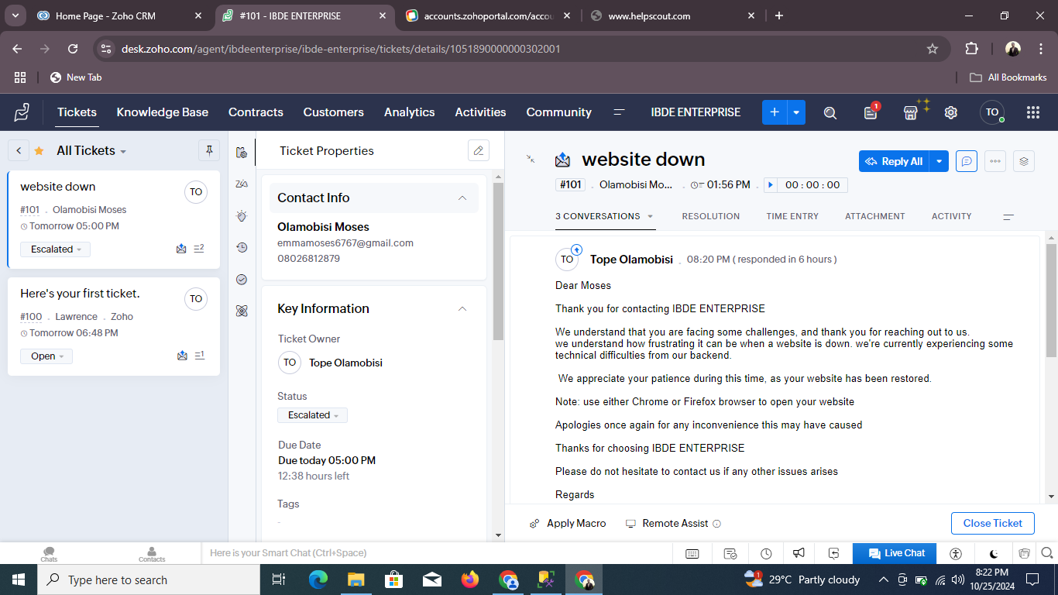Screen dimensions: 1058x595
Task: Open the notifications icon with red badge
Action: [871, 112]
